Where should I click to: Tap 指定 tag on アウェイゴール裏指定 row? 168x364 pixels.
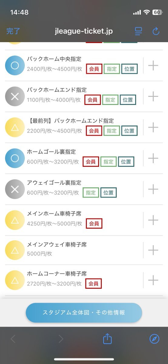(91, 193)
